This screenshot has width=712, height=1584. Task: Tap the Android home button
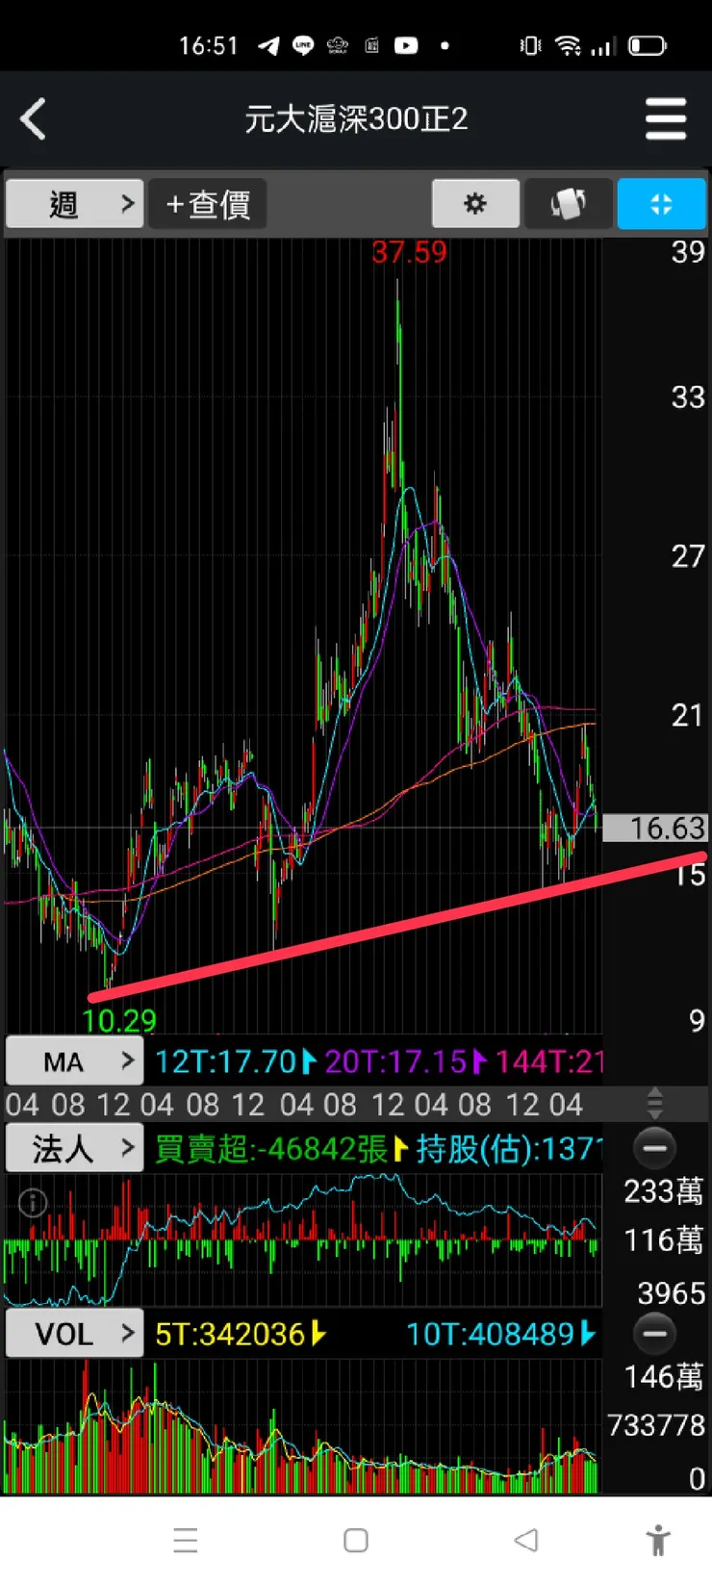[356, 1540]
